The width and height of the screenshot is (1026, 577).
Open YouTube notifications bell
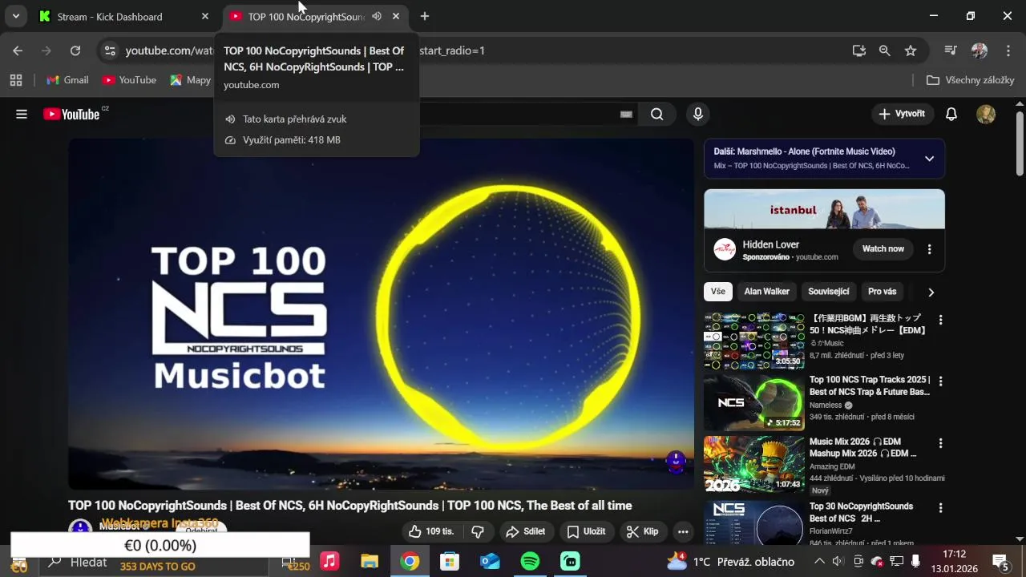point(951,114)
